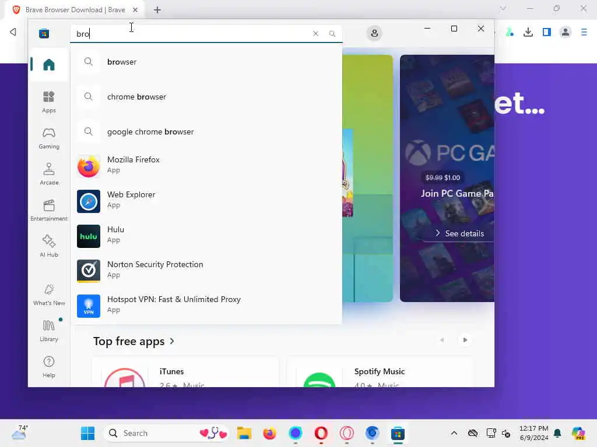Open Brave Leo AI icon

pos(510,33)
